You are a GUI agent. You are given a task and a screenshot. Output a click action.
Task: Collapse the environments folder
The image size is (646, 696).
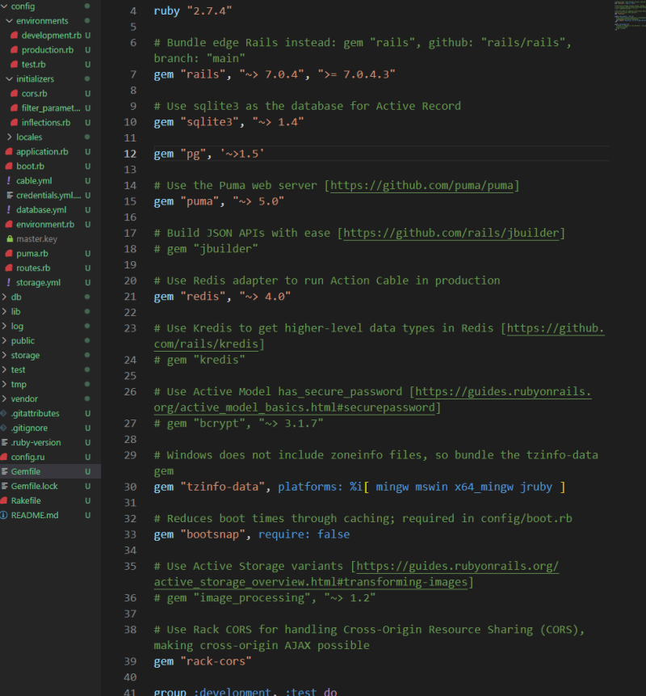pyautogui.click(x=10, y=21)
